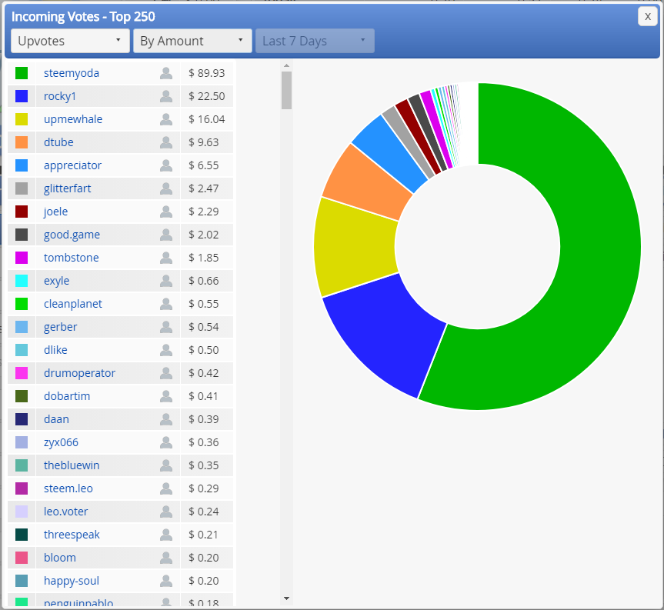Click the person icon in thebluewin row
This screenshot has height=610, width=664.
tap(166, 465)
